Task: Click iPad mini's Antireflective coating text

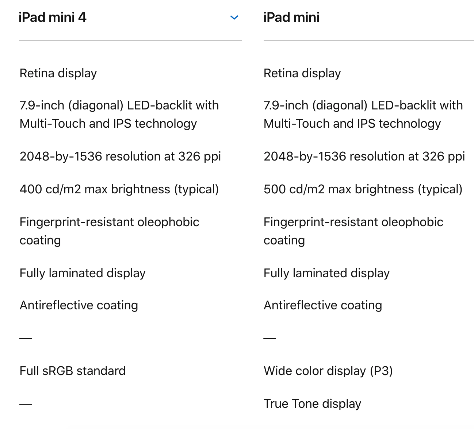Action: point(323,305)
